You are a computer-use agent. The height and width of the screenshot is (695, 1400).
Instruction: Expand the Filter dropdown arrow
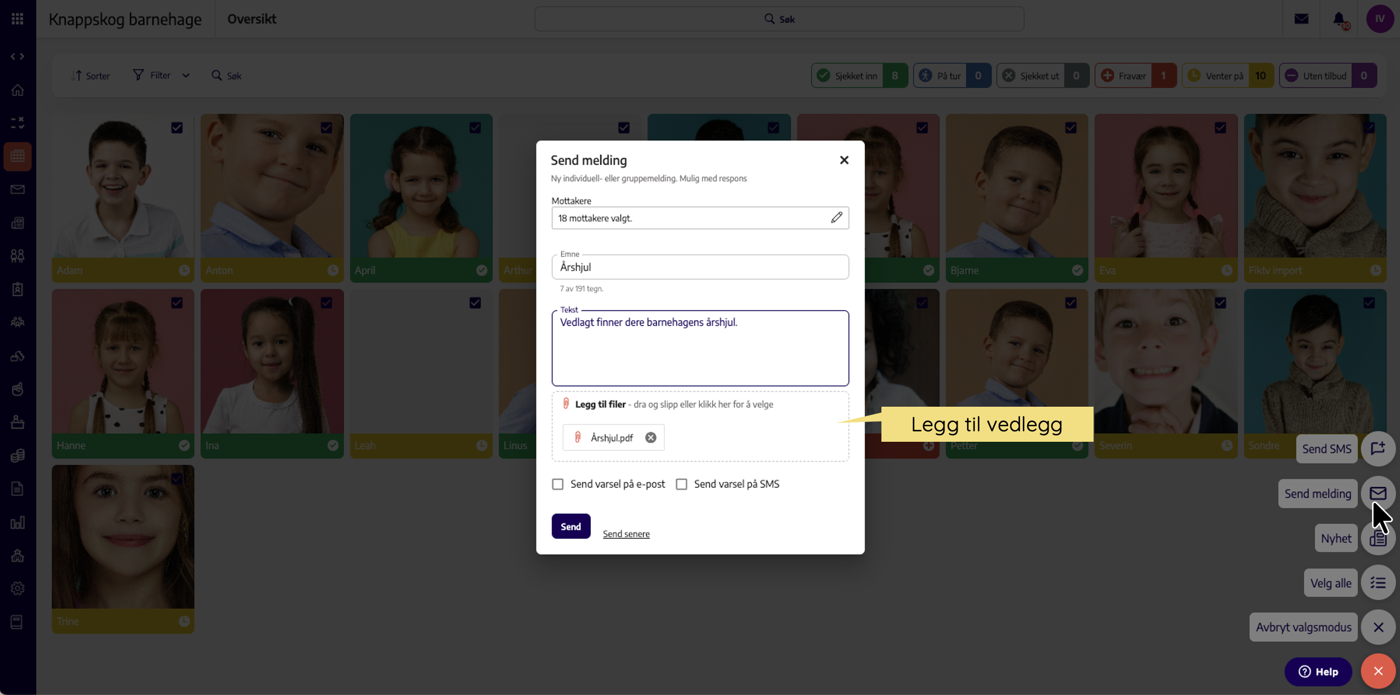(186, 76)
